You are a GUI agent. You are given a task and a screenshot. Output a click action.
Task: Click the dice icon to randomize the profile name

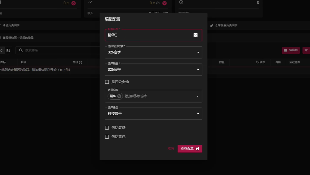click(195, 35)
